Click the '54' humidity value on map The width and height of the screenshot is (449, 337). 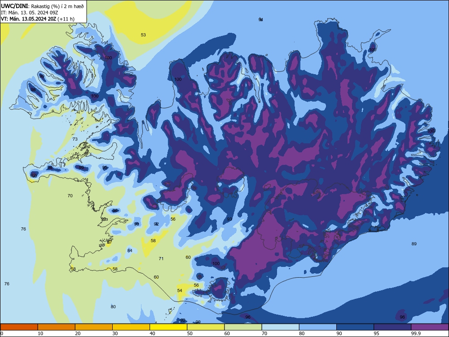click(180, 291)
